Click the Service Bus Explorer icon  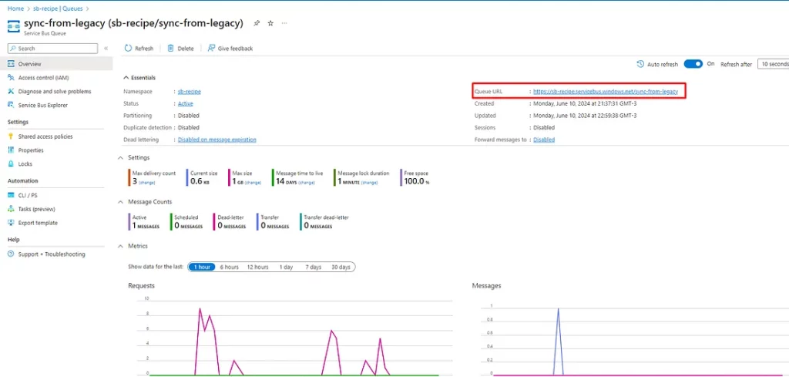tap(12, 105)
